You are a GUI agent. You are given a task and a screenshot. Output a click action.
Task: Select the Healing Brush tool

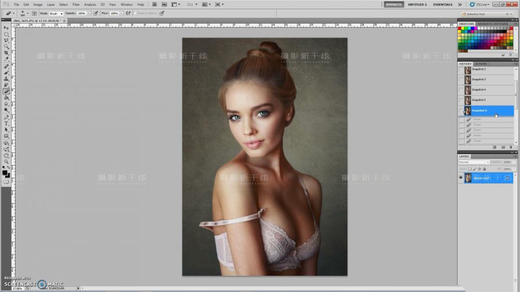pyautogui.click(x=6, y=66)
